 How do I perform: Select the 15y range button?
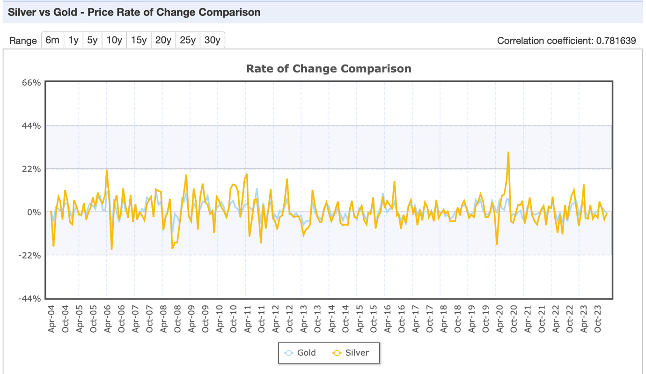point(139,40)
